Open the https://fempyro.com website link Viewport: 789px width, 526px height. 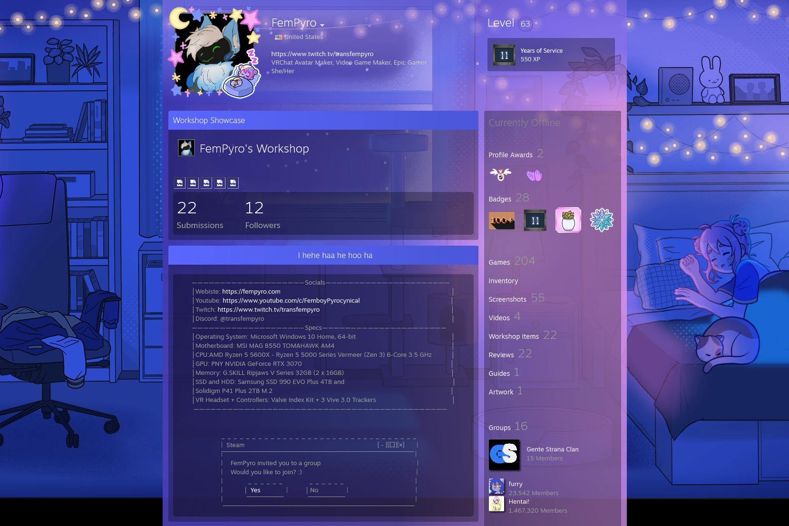coord(251,292)
